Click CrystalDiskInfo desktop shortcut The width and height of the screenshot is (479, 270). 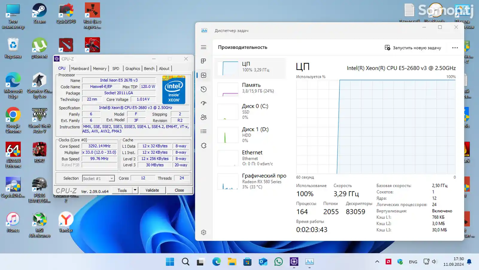click(13, 187)
